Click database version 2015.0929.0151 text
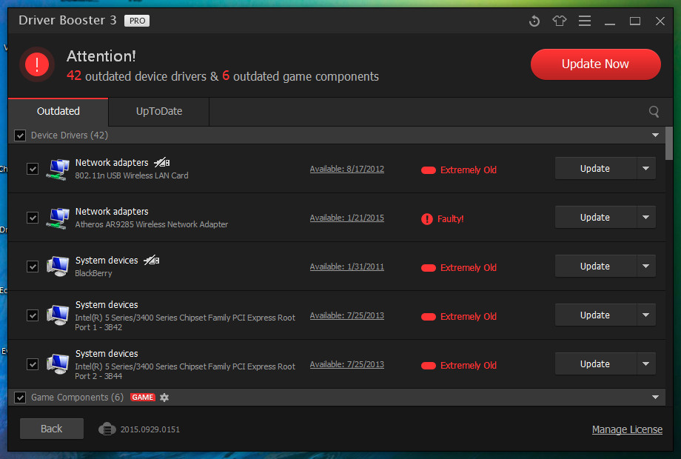This screenshot has width=681, height=459. tap(150, 429)
